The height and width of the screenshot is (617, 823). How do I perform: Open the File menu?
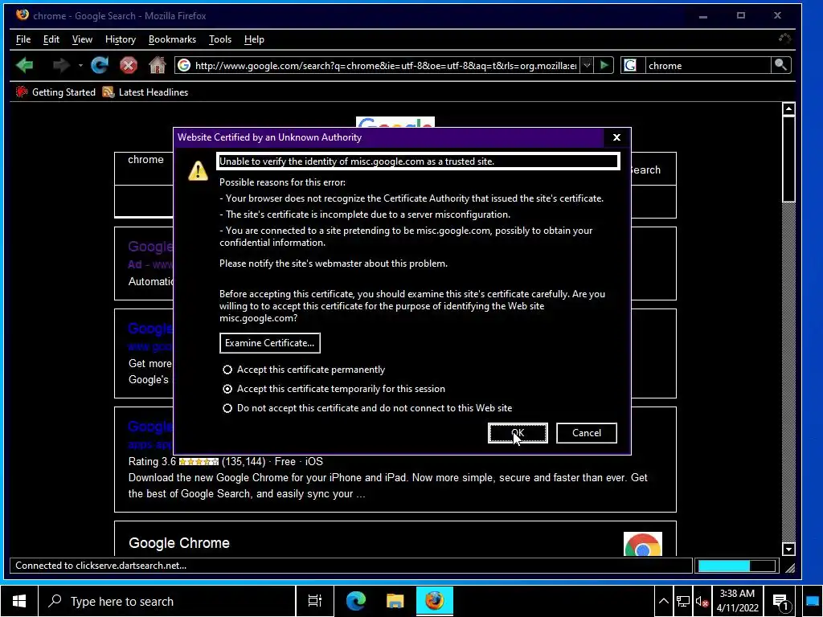tap(23, 39)
